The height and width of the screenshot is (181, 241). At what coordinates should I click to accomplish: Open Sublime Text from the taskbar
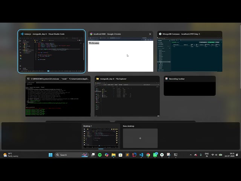pyautogui.click(x=127, y=155)
